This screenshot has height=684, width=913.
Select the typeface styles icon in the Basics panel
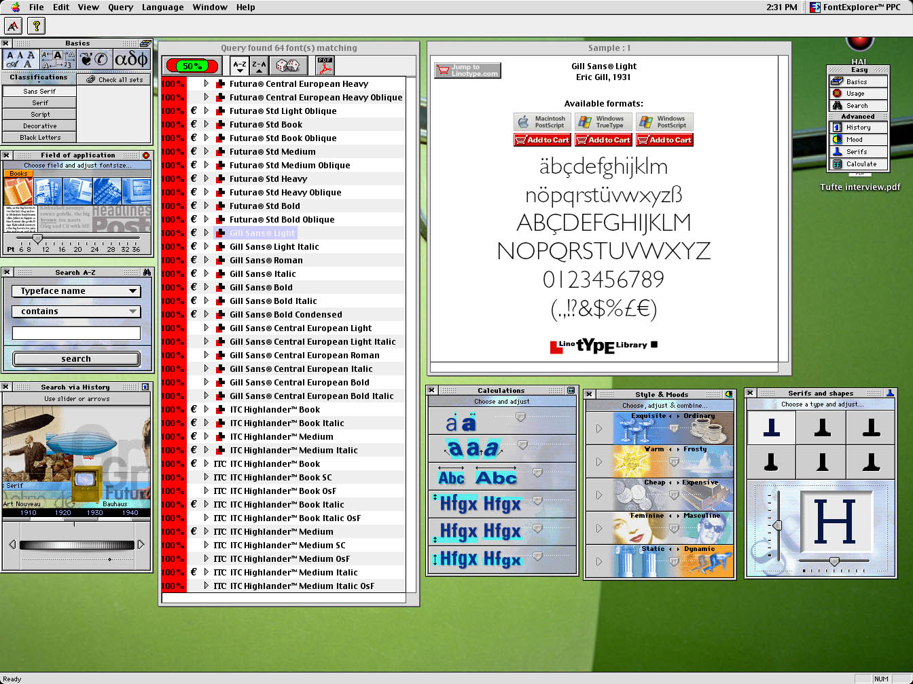[x=20, y=60]
